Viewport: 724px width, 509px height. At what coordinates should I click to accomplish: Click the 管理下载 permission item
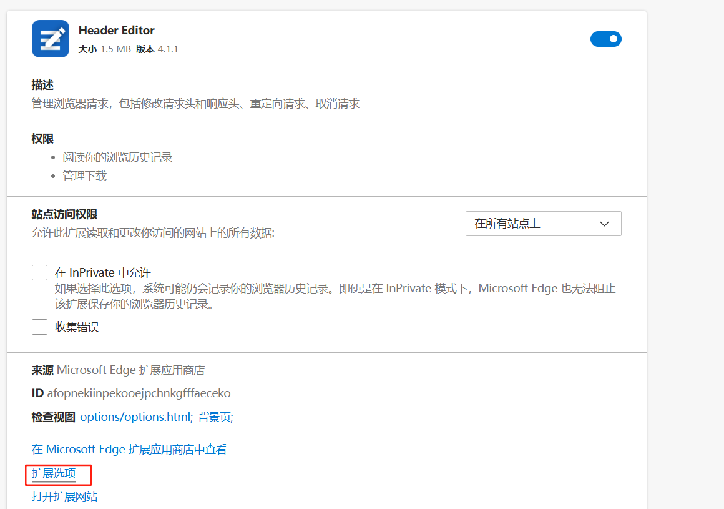[84, 176]
